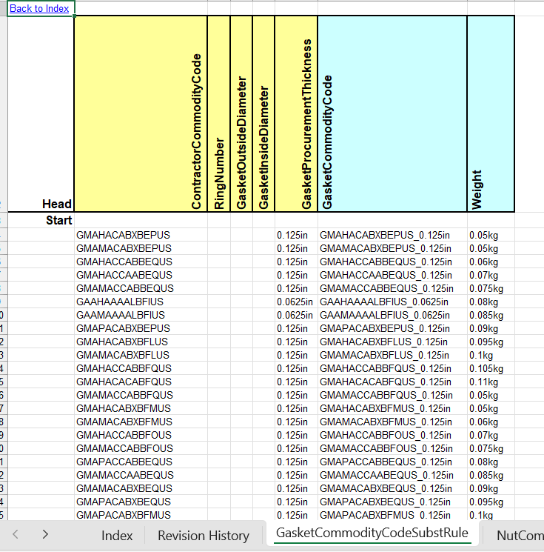Select weight 0.06kg in GMAHACCABBEQUS row

pyautogui.click(x=491, y=262)
